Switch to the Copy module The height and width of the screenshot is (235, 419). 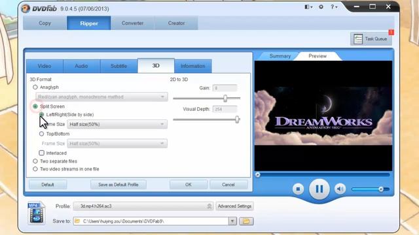(45, 23)
